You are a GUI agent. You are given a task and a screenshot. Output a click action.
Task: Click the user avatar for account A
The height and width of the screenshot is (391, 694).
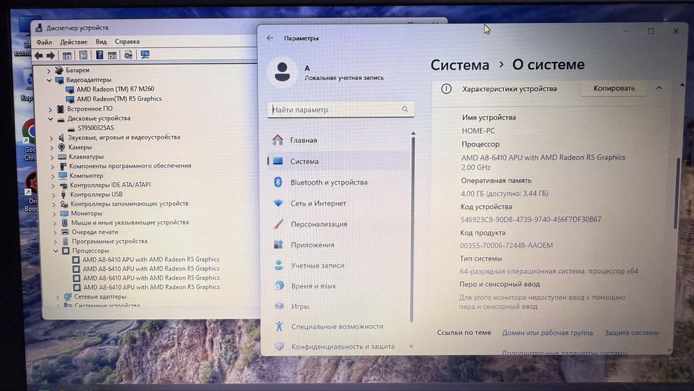pyautogui.click(x=282, y=72)
